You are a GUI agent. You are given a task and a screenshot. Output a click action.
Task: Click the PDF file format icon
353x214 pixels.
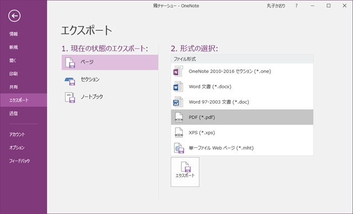coord(179,117)
